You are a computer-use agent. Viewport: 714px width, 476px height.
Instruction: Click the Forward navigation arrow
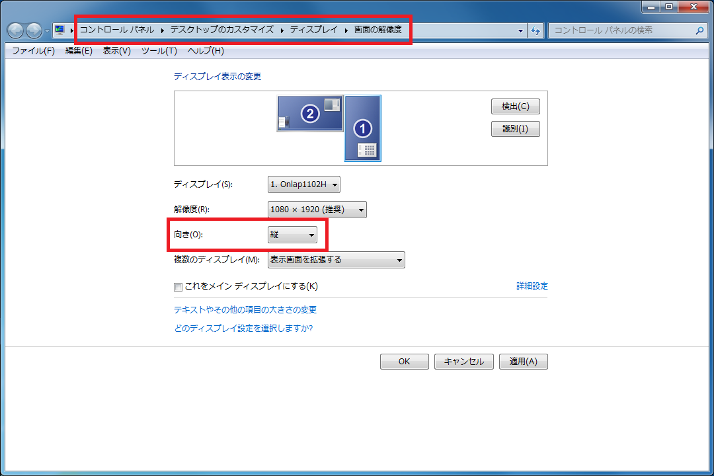click(x=34, y=30)
